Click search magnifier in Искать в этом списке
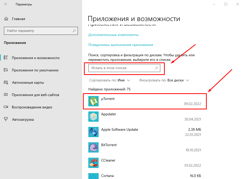The image size is (241, 179). pyautogui.click(x=157, y=68)
